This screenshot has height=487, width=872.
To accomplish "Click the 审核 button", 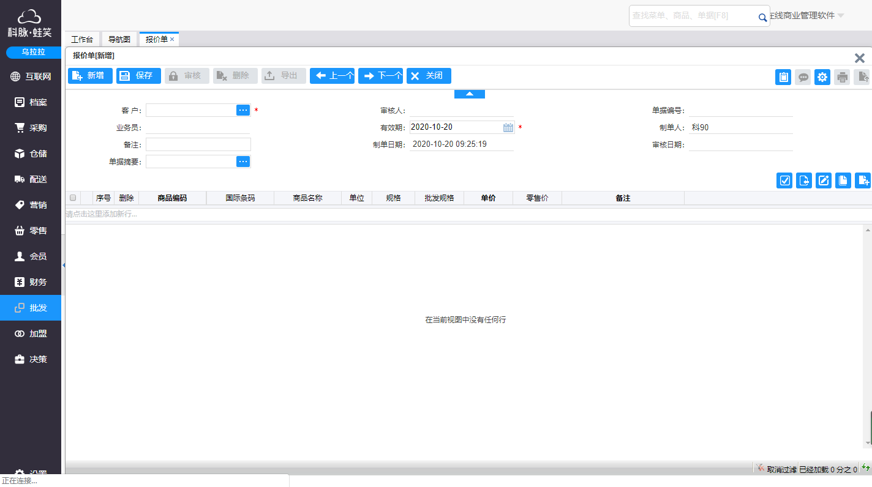I will pos(187,76).
